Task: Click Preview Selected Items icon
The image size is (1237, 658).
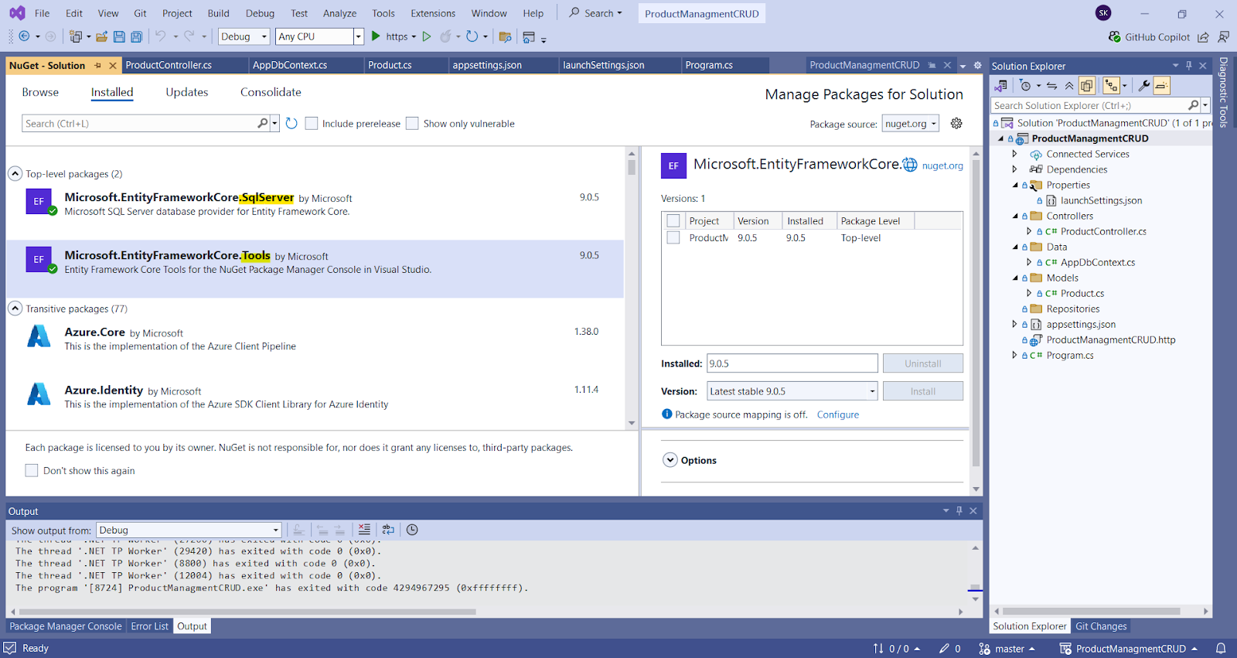Action: (1161, 86)
